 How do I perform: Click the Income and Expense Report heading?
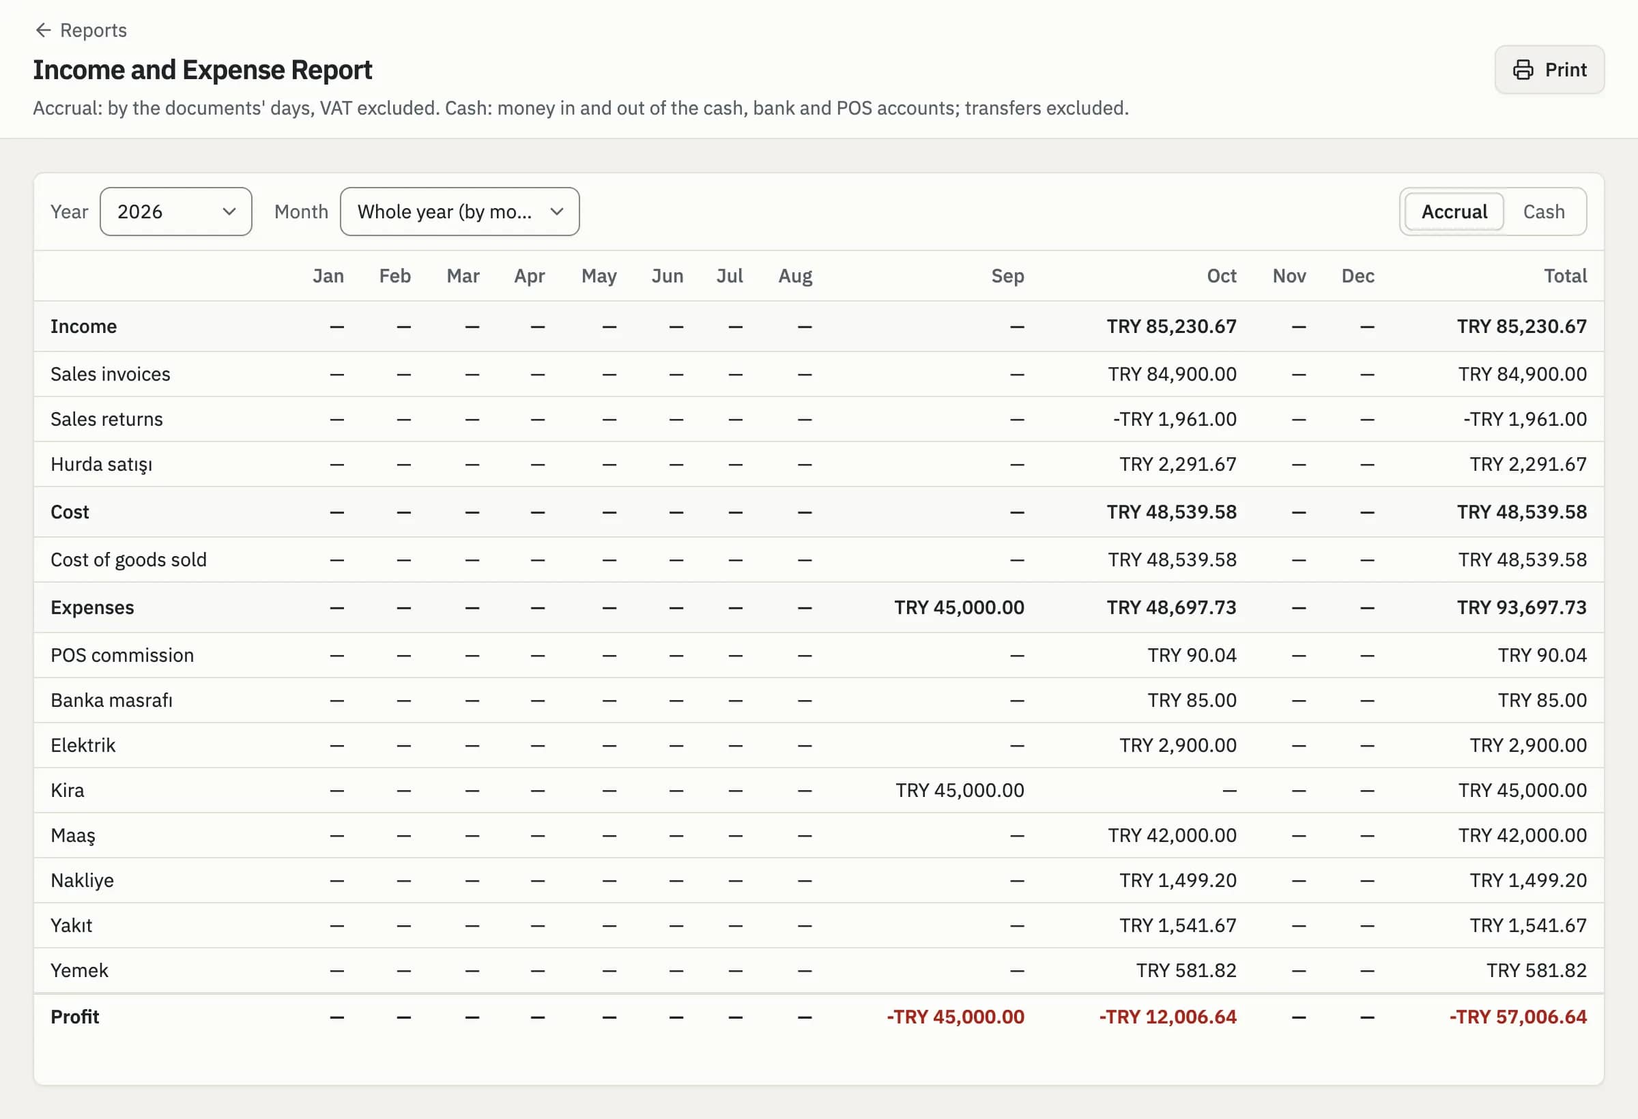coord(202,70)
